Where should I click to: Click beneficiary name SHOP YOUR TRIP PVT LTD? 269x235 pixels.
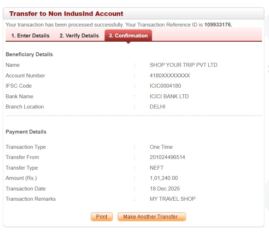[x=183, y=65]
